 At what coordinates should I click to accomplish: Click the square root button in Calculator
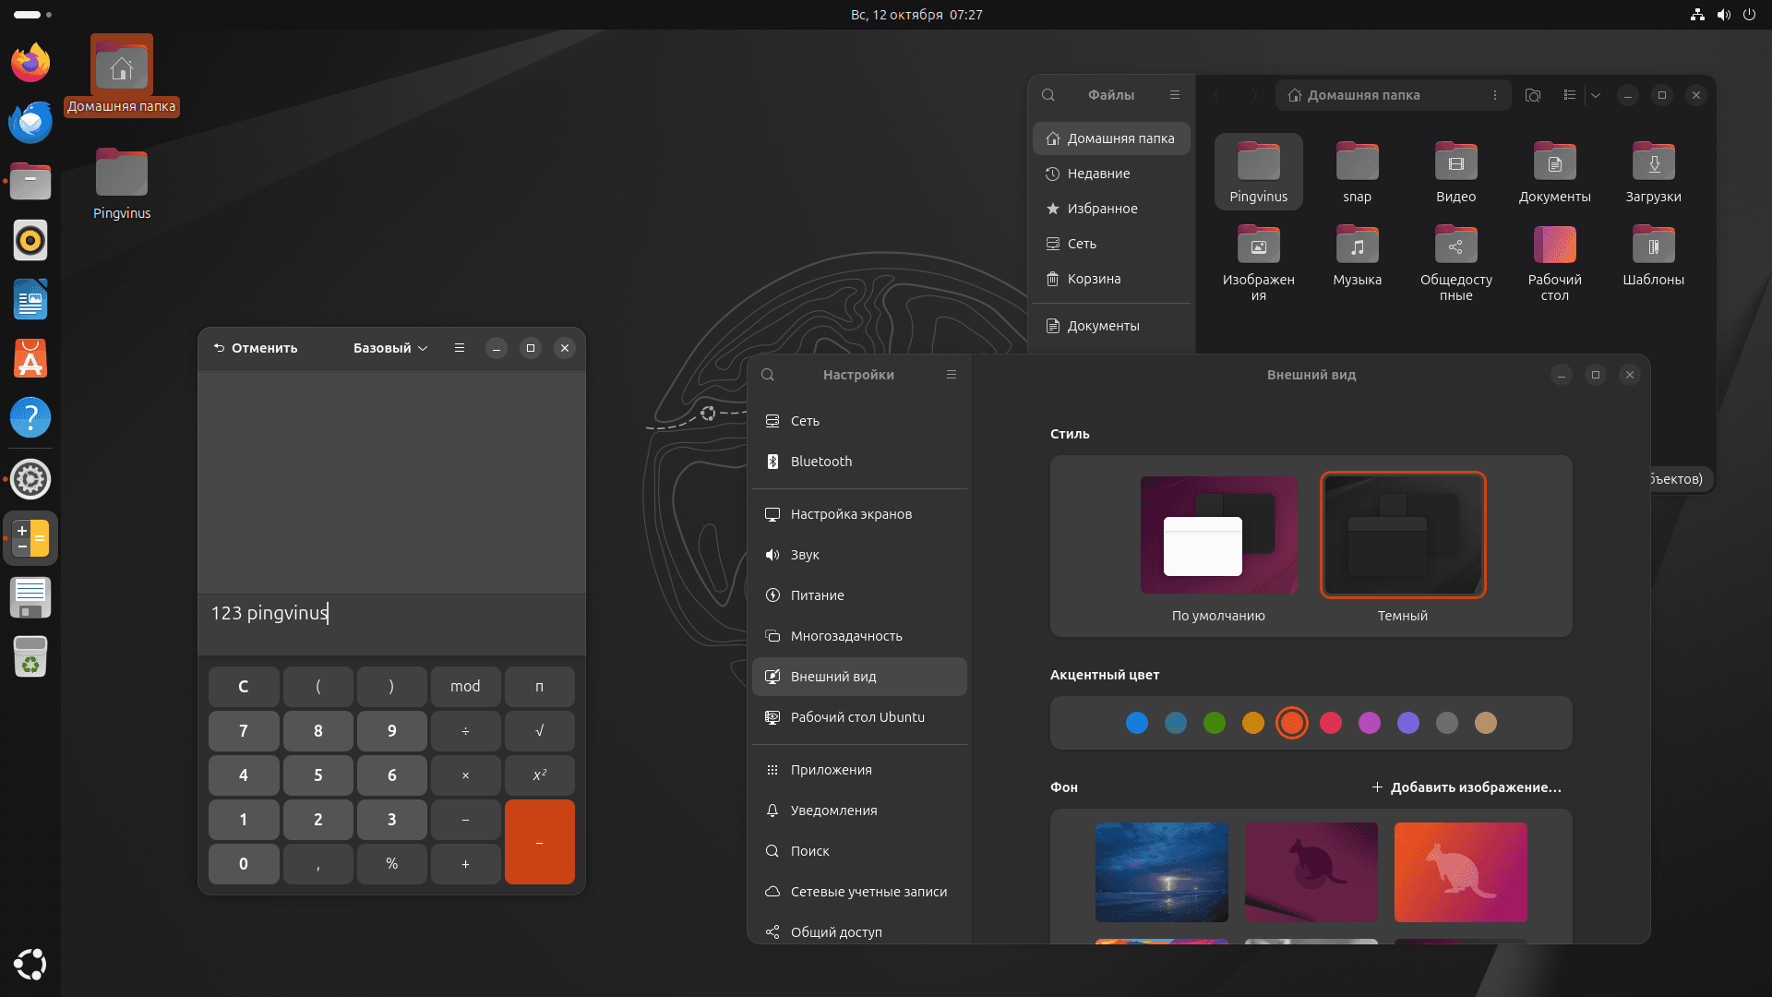pyautogui.click(x=539, y=731)
